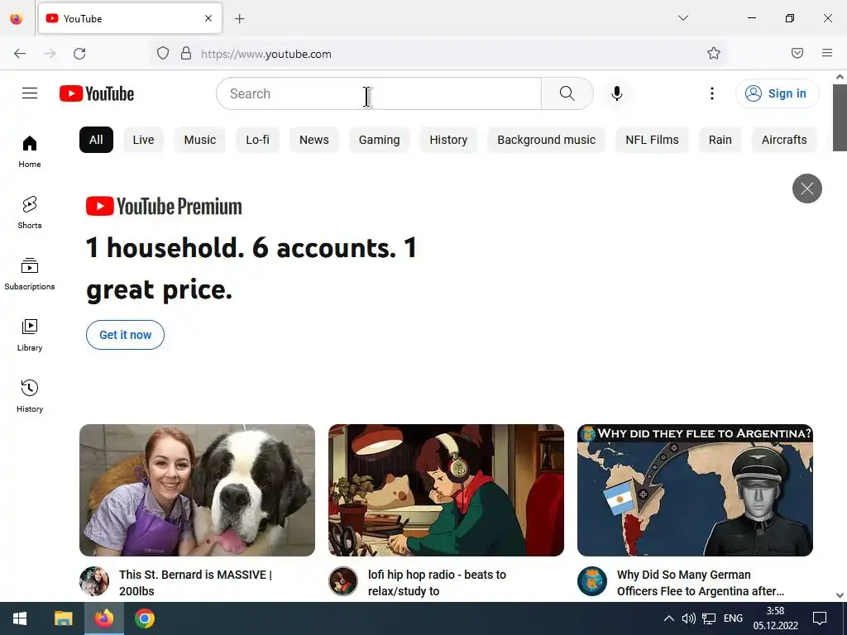The height and width of the screenshot is (635, 847).
Task: Open tracking protection shield icon
Action: (163, 53)
